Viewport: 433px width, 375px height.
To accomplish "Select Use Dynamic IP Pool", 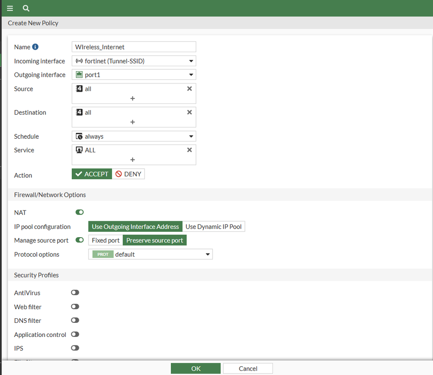I will click(214, 226).
